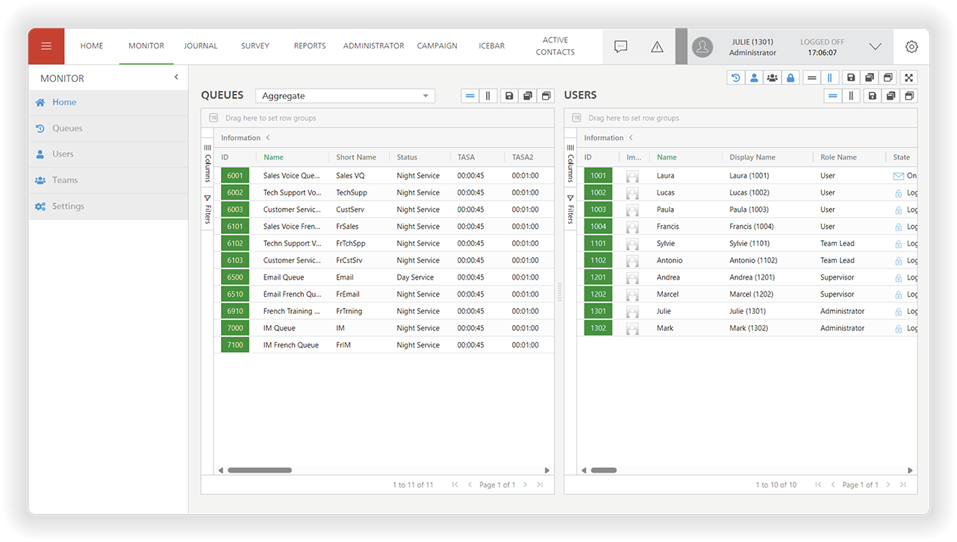
Task: Click the fullscreen expand icon at top right
Action: (909, 77)
